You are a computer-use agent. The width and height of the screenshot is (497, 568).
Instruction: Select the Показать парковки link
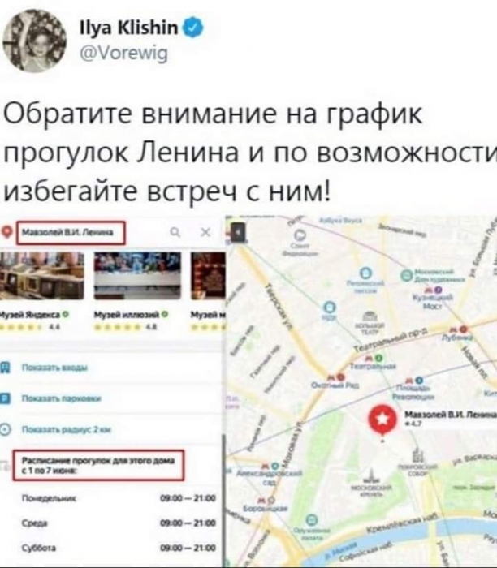pos(62,398)
